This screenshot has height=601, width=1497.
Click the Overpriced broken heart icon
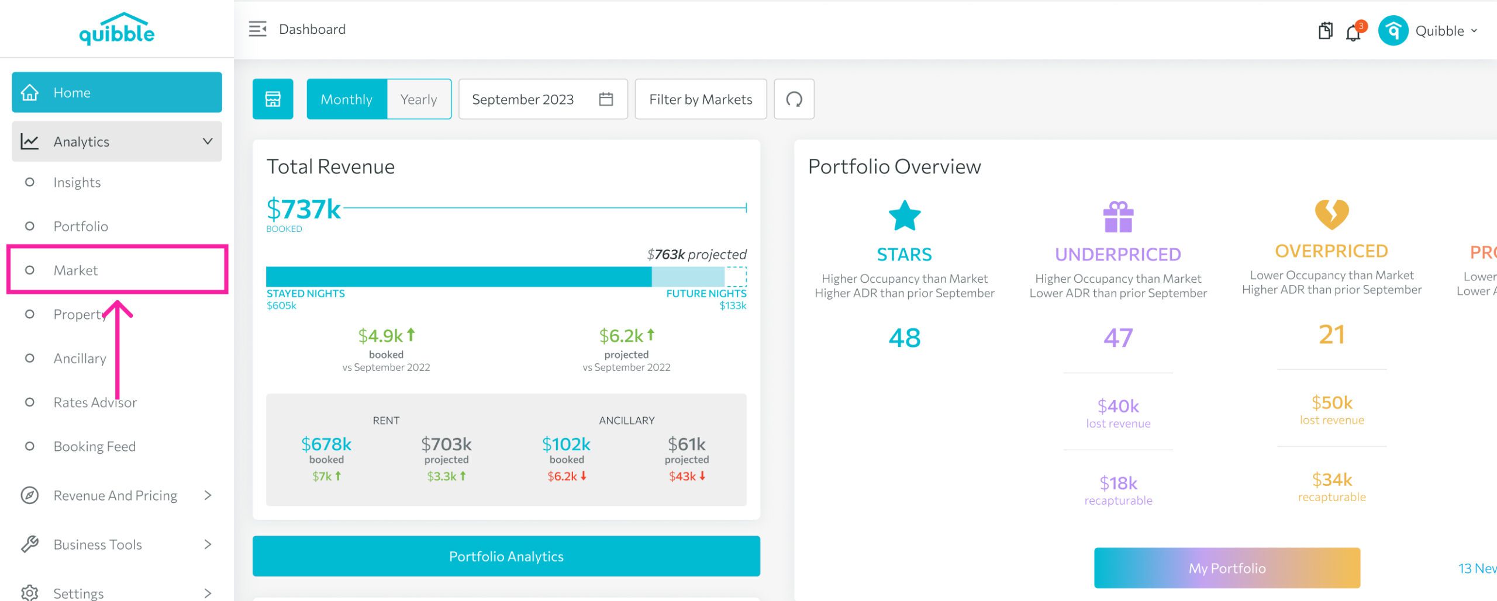coord(1332,214)
